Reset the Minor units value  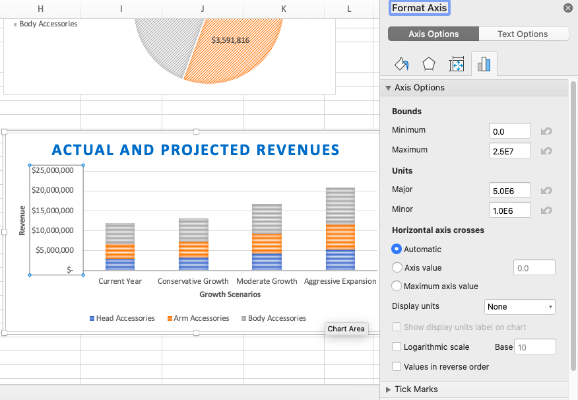(546, 209)
